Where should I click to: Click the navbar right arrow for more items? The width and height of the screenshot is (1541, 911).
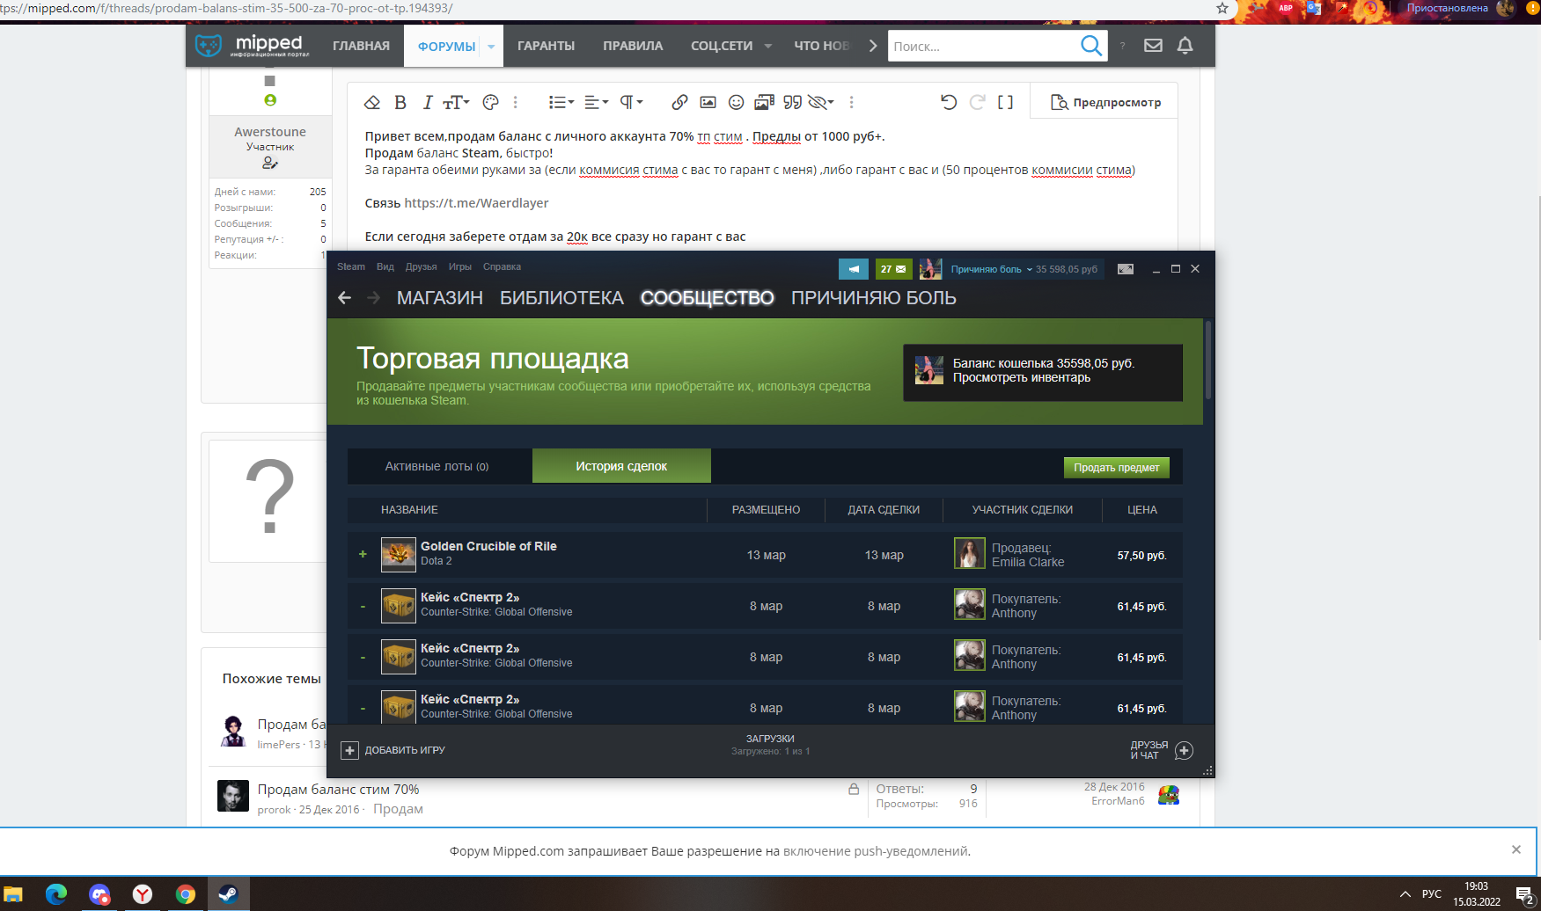[873, 46]
